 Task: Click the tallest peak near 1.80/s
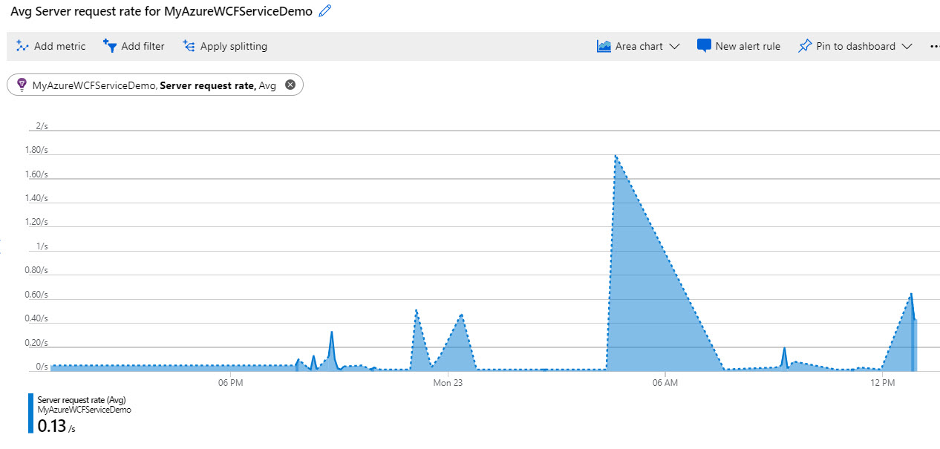[616, 156]
